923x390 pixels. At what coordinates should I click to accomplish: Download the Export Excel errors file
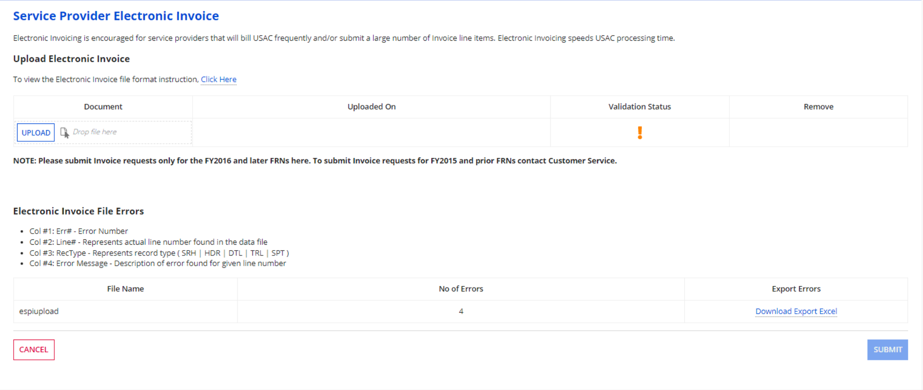coord(796,311)
